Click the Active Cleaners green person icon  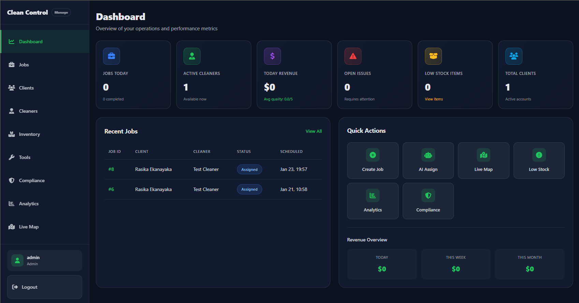[x=192, y=56]
